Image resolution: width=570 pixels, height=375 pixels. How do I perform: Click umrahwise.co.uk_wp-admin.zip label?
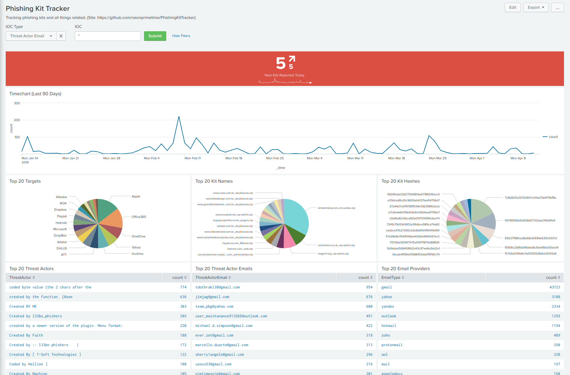(x=336, y=245)
